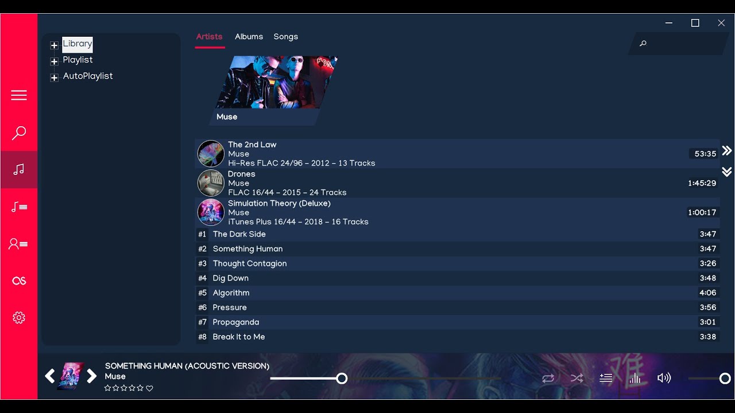This screenshot has height=413, width=735.
Task: Click The 2nd Law album cover art
Action: pos(211,154)
